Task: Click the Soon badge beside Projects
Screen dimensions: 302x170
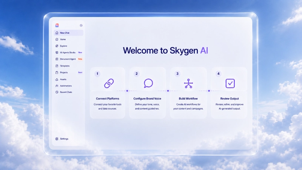Action: 80,73
